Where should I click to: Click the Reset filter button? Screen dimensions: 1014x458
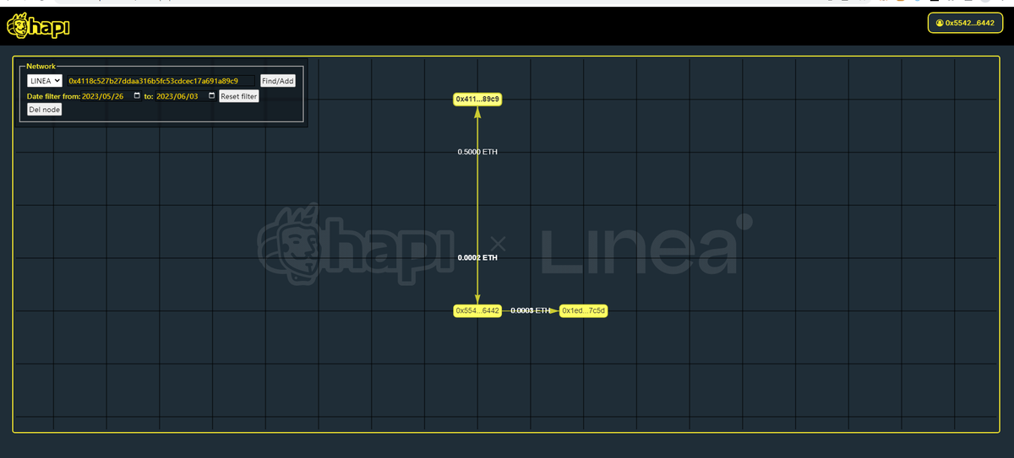click(x=238, y=96)
